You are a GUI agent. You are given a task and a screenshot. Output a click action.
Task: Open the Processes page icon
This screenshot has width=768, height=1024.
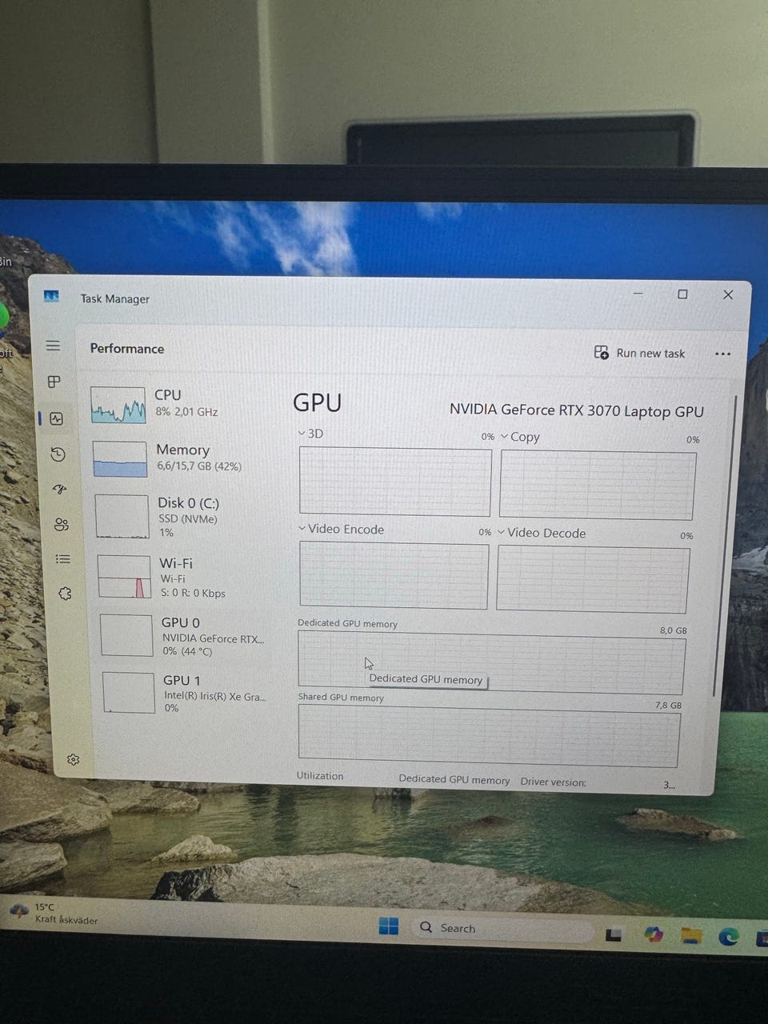[x=54, y=382]
